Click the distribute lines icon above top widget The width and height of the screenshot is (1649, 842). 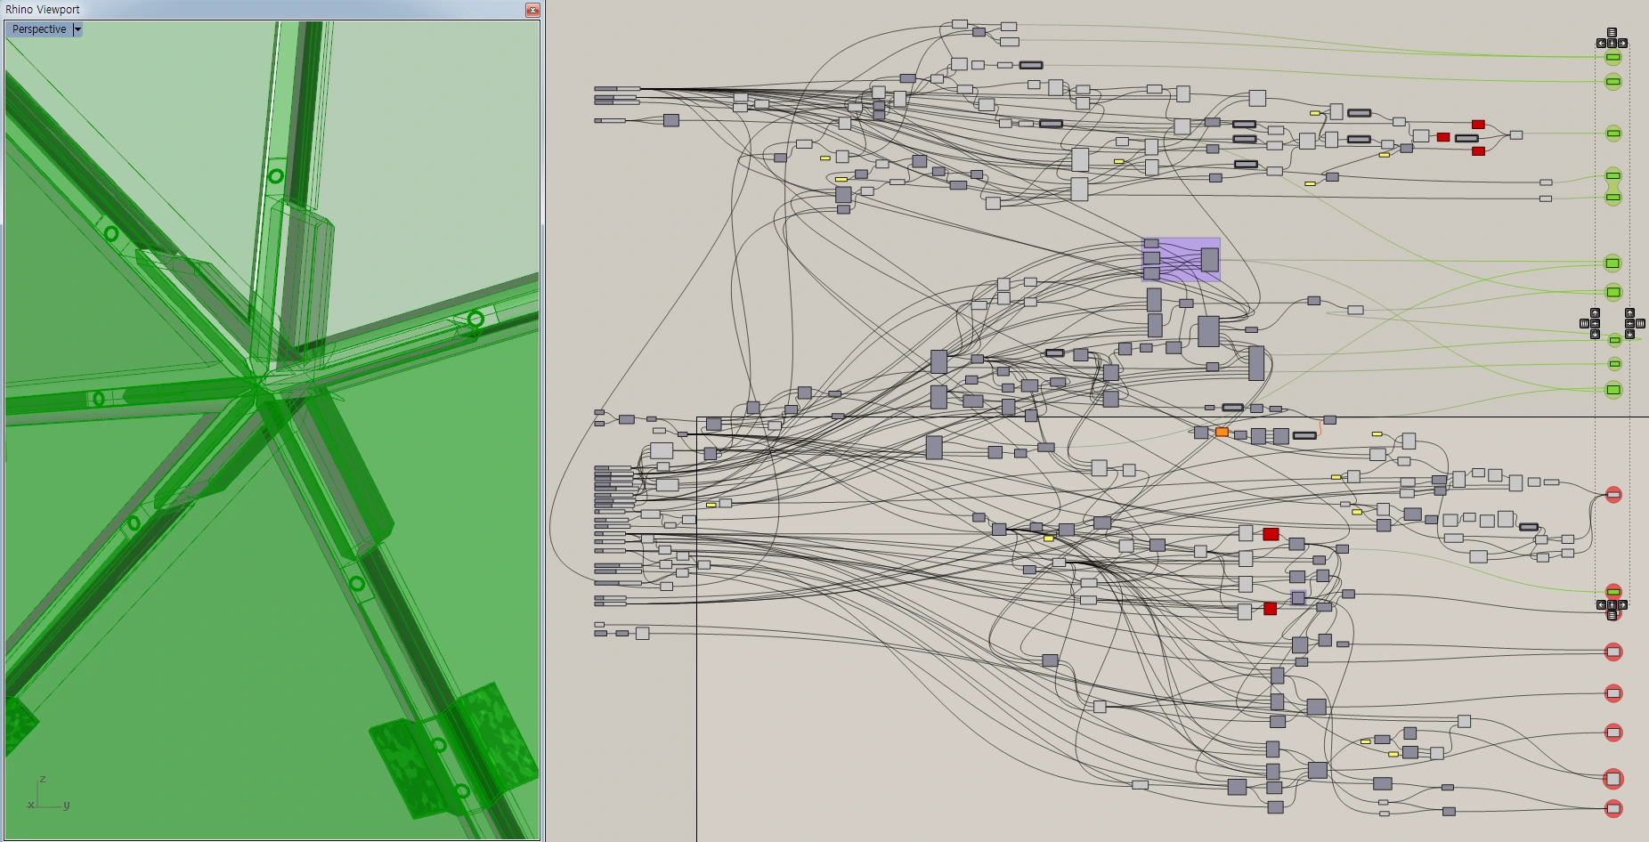(x=1612, y=33)
